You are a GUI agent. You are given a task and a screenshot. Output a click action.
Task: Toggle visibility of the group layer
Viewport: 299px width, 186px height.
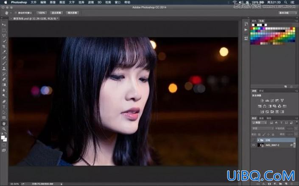pos(254,140)
